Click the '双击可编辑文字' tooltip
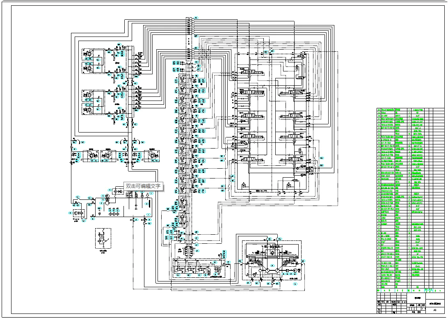 pyautogui.click(x=144, y=186)
